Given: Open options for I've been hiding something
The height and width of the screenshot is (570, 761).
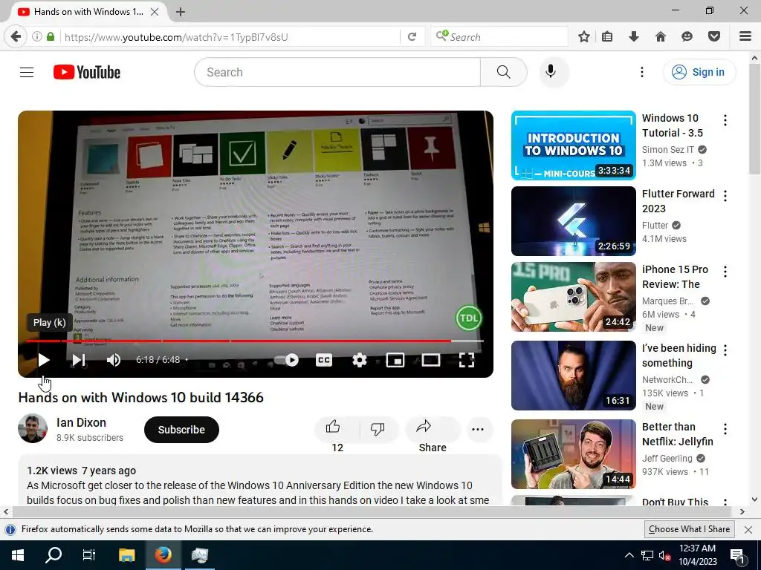Looking at the screenshot, I should (x=725, y=350).
